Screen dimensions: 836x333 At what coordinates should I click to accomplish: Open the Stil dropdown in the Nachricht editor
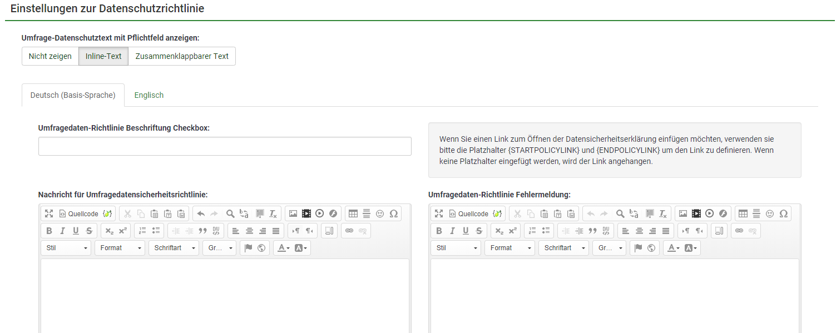[x=66, y=248]
